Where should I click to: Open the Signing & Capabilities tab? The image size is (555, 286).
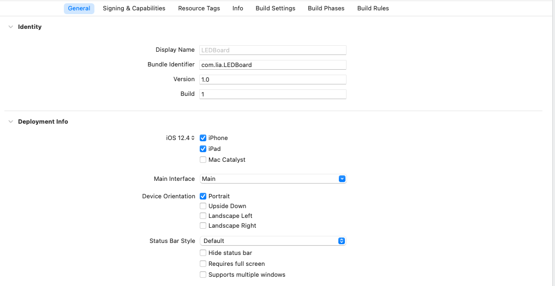click(134, 9)
